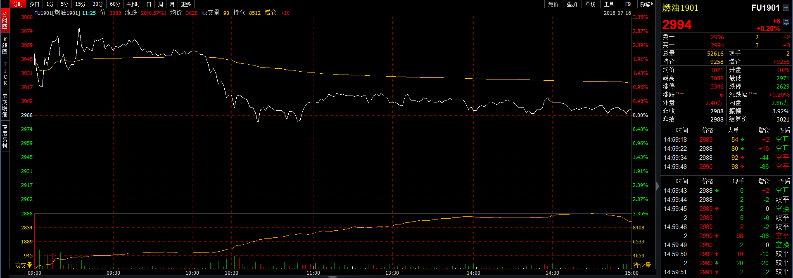
Task: Open the 深度资料 side tab
Action: 5,136
